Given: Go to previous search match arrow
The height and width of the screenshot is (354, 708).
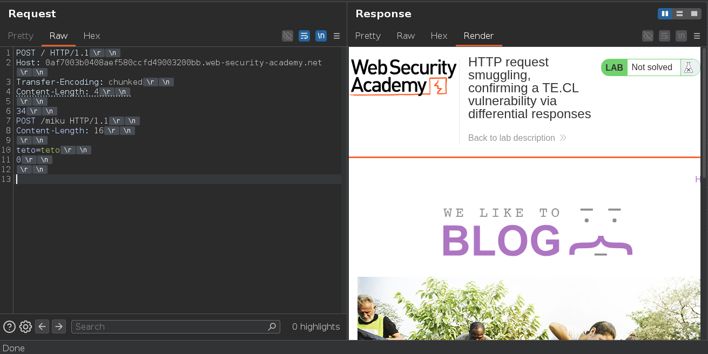Looking at the screenshot, I should pos(42,326).
